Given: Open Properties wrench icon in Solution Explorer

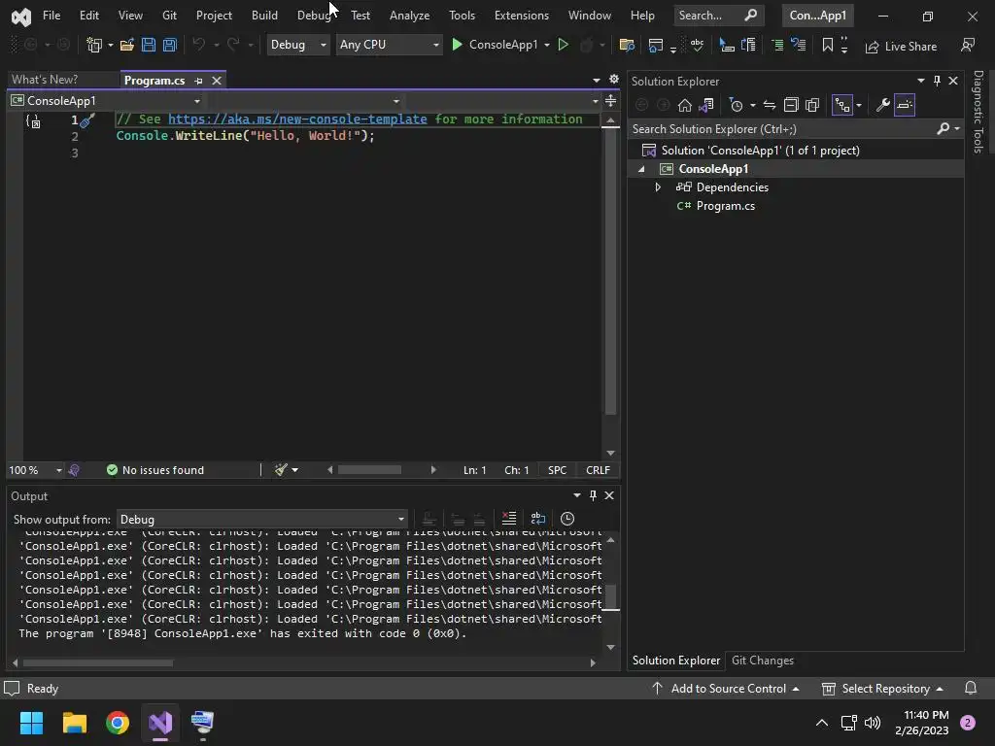Looking at the screenshot, I should [x=882, y=105].
